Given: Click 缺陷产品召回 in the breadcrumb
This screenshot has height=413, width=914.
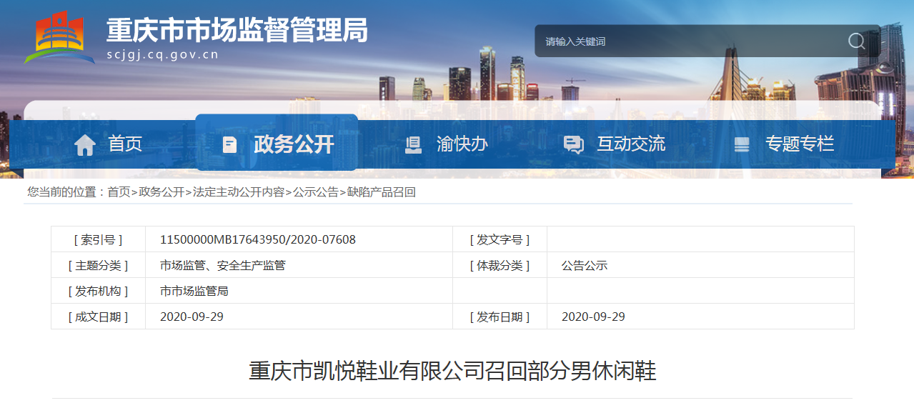Looking at the screenshot, I should 382,191.
